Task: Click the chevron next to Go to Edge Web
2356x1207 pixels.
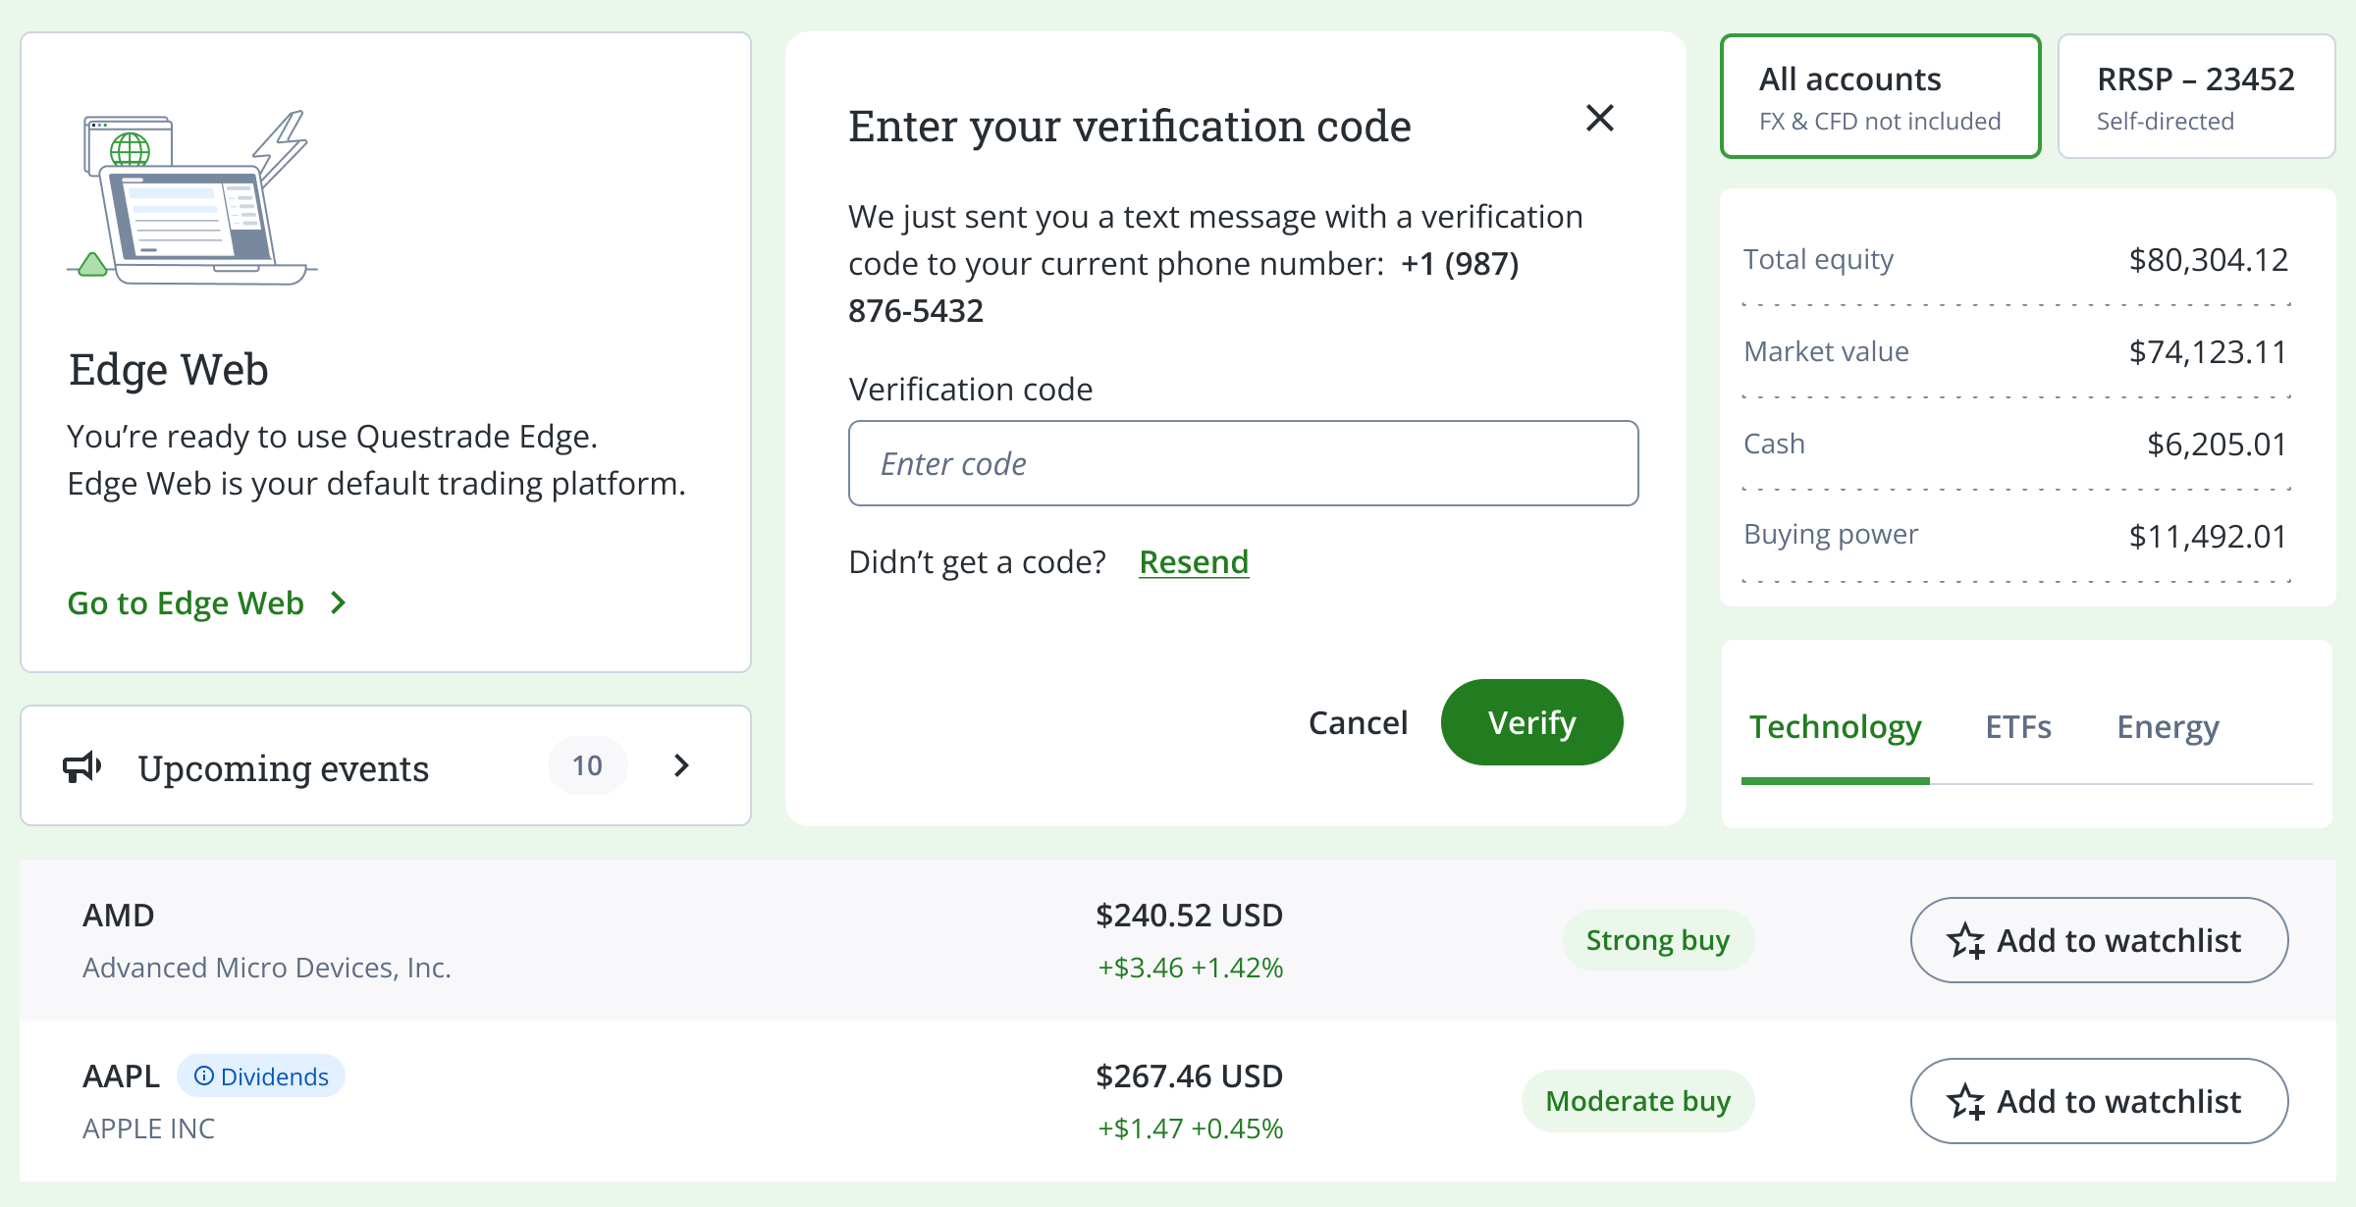Action: [x=339, y=603]
